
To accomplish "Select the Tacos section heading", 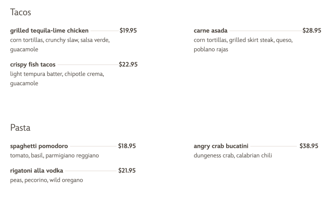I will pyautogui.click(x=21, y=12).
